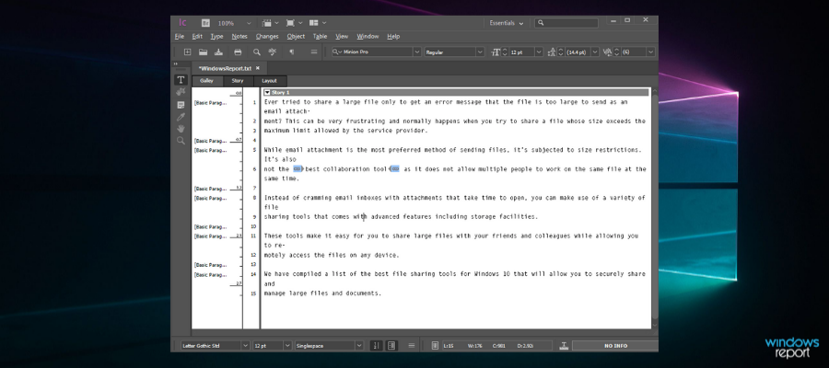Click the Open folder icon in toolbar
The height and width of the screenshot is (368, 829).
coord(204,52)
